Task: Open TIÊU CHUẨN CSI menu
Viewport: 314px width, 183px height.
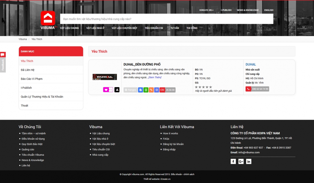Action: click(154, 28)
